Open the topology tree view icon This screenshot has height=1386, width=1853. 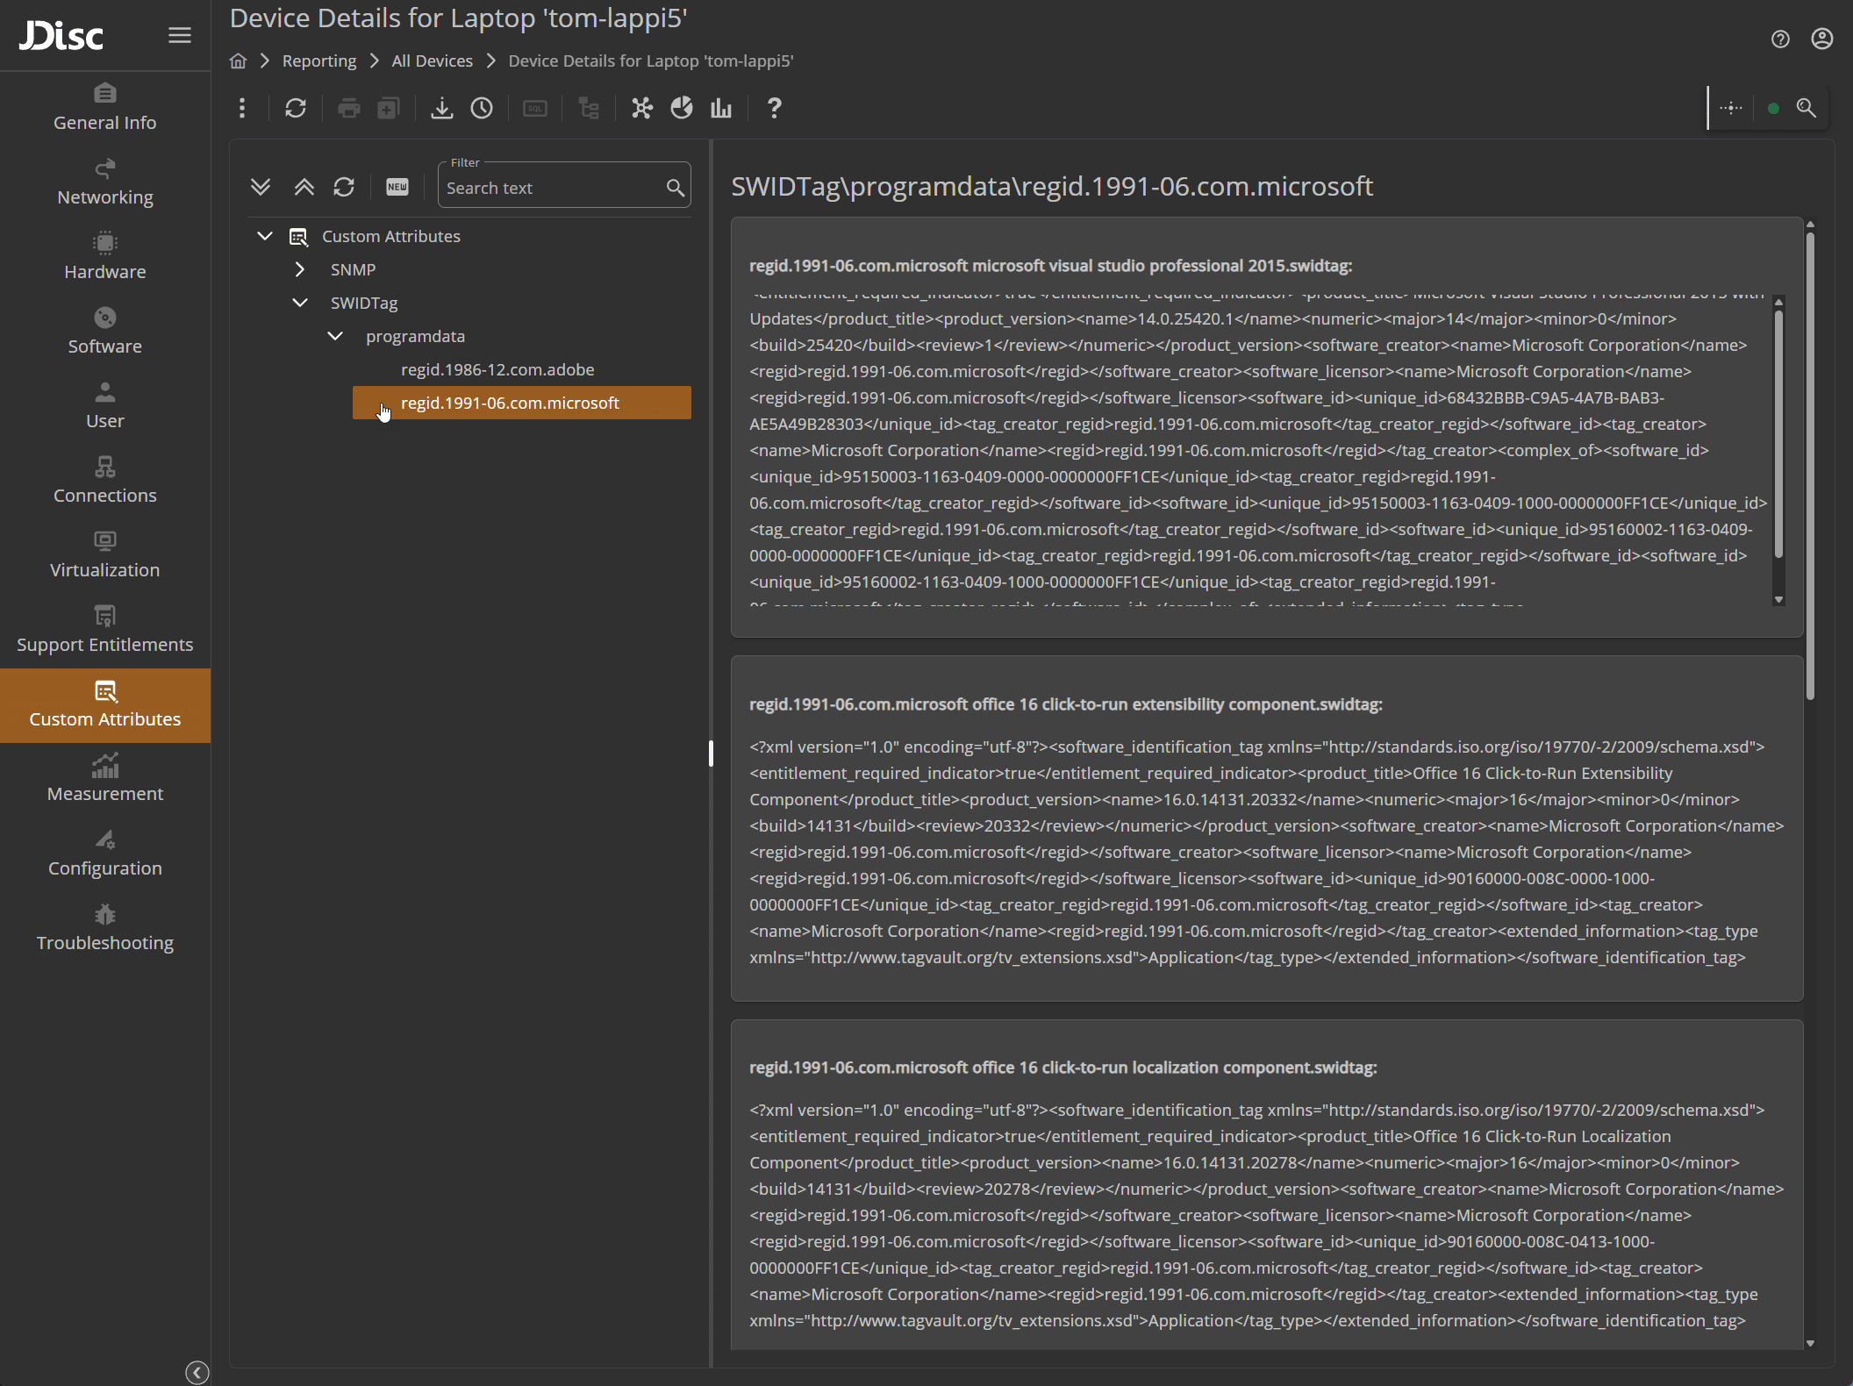[x=588, y=108]
